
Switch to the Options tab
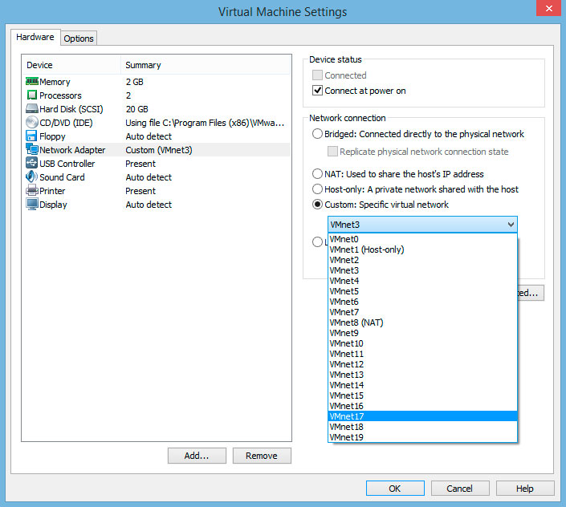point(79,39)
